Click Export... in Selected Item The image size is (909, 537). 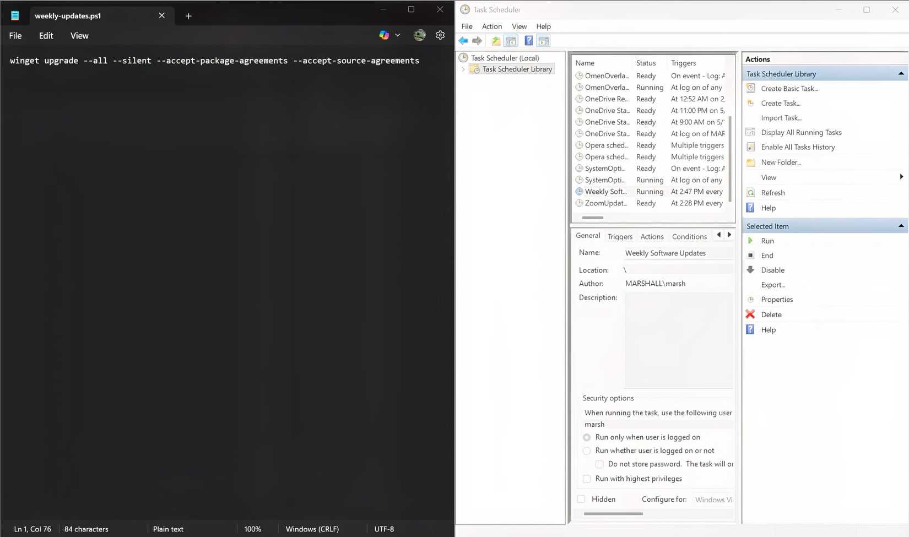point(773,285)
